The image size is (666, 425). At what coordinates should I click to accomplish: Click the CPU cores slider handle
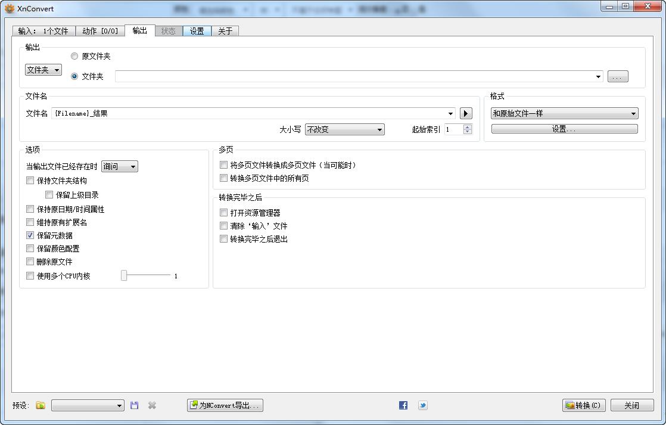(124, 275)
